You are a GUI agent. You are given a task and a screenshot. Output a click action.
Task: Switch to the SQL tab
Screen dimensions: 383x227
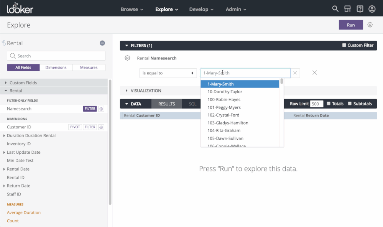pyautogui.click(x=192, y=104)
